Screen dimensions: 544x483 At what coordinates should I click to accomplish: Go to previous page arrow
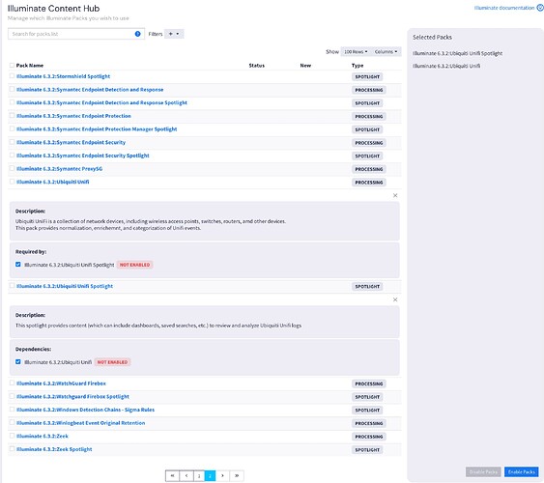coord(186,475)
